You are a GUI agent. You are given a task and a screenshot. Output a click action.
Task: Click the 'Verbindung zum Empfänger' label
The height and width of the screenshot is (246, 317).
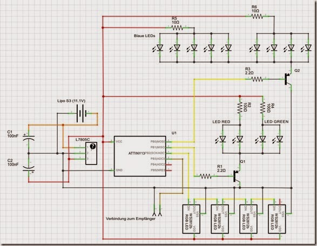131,218
